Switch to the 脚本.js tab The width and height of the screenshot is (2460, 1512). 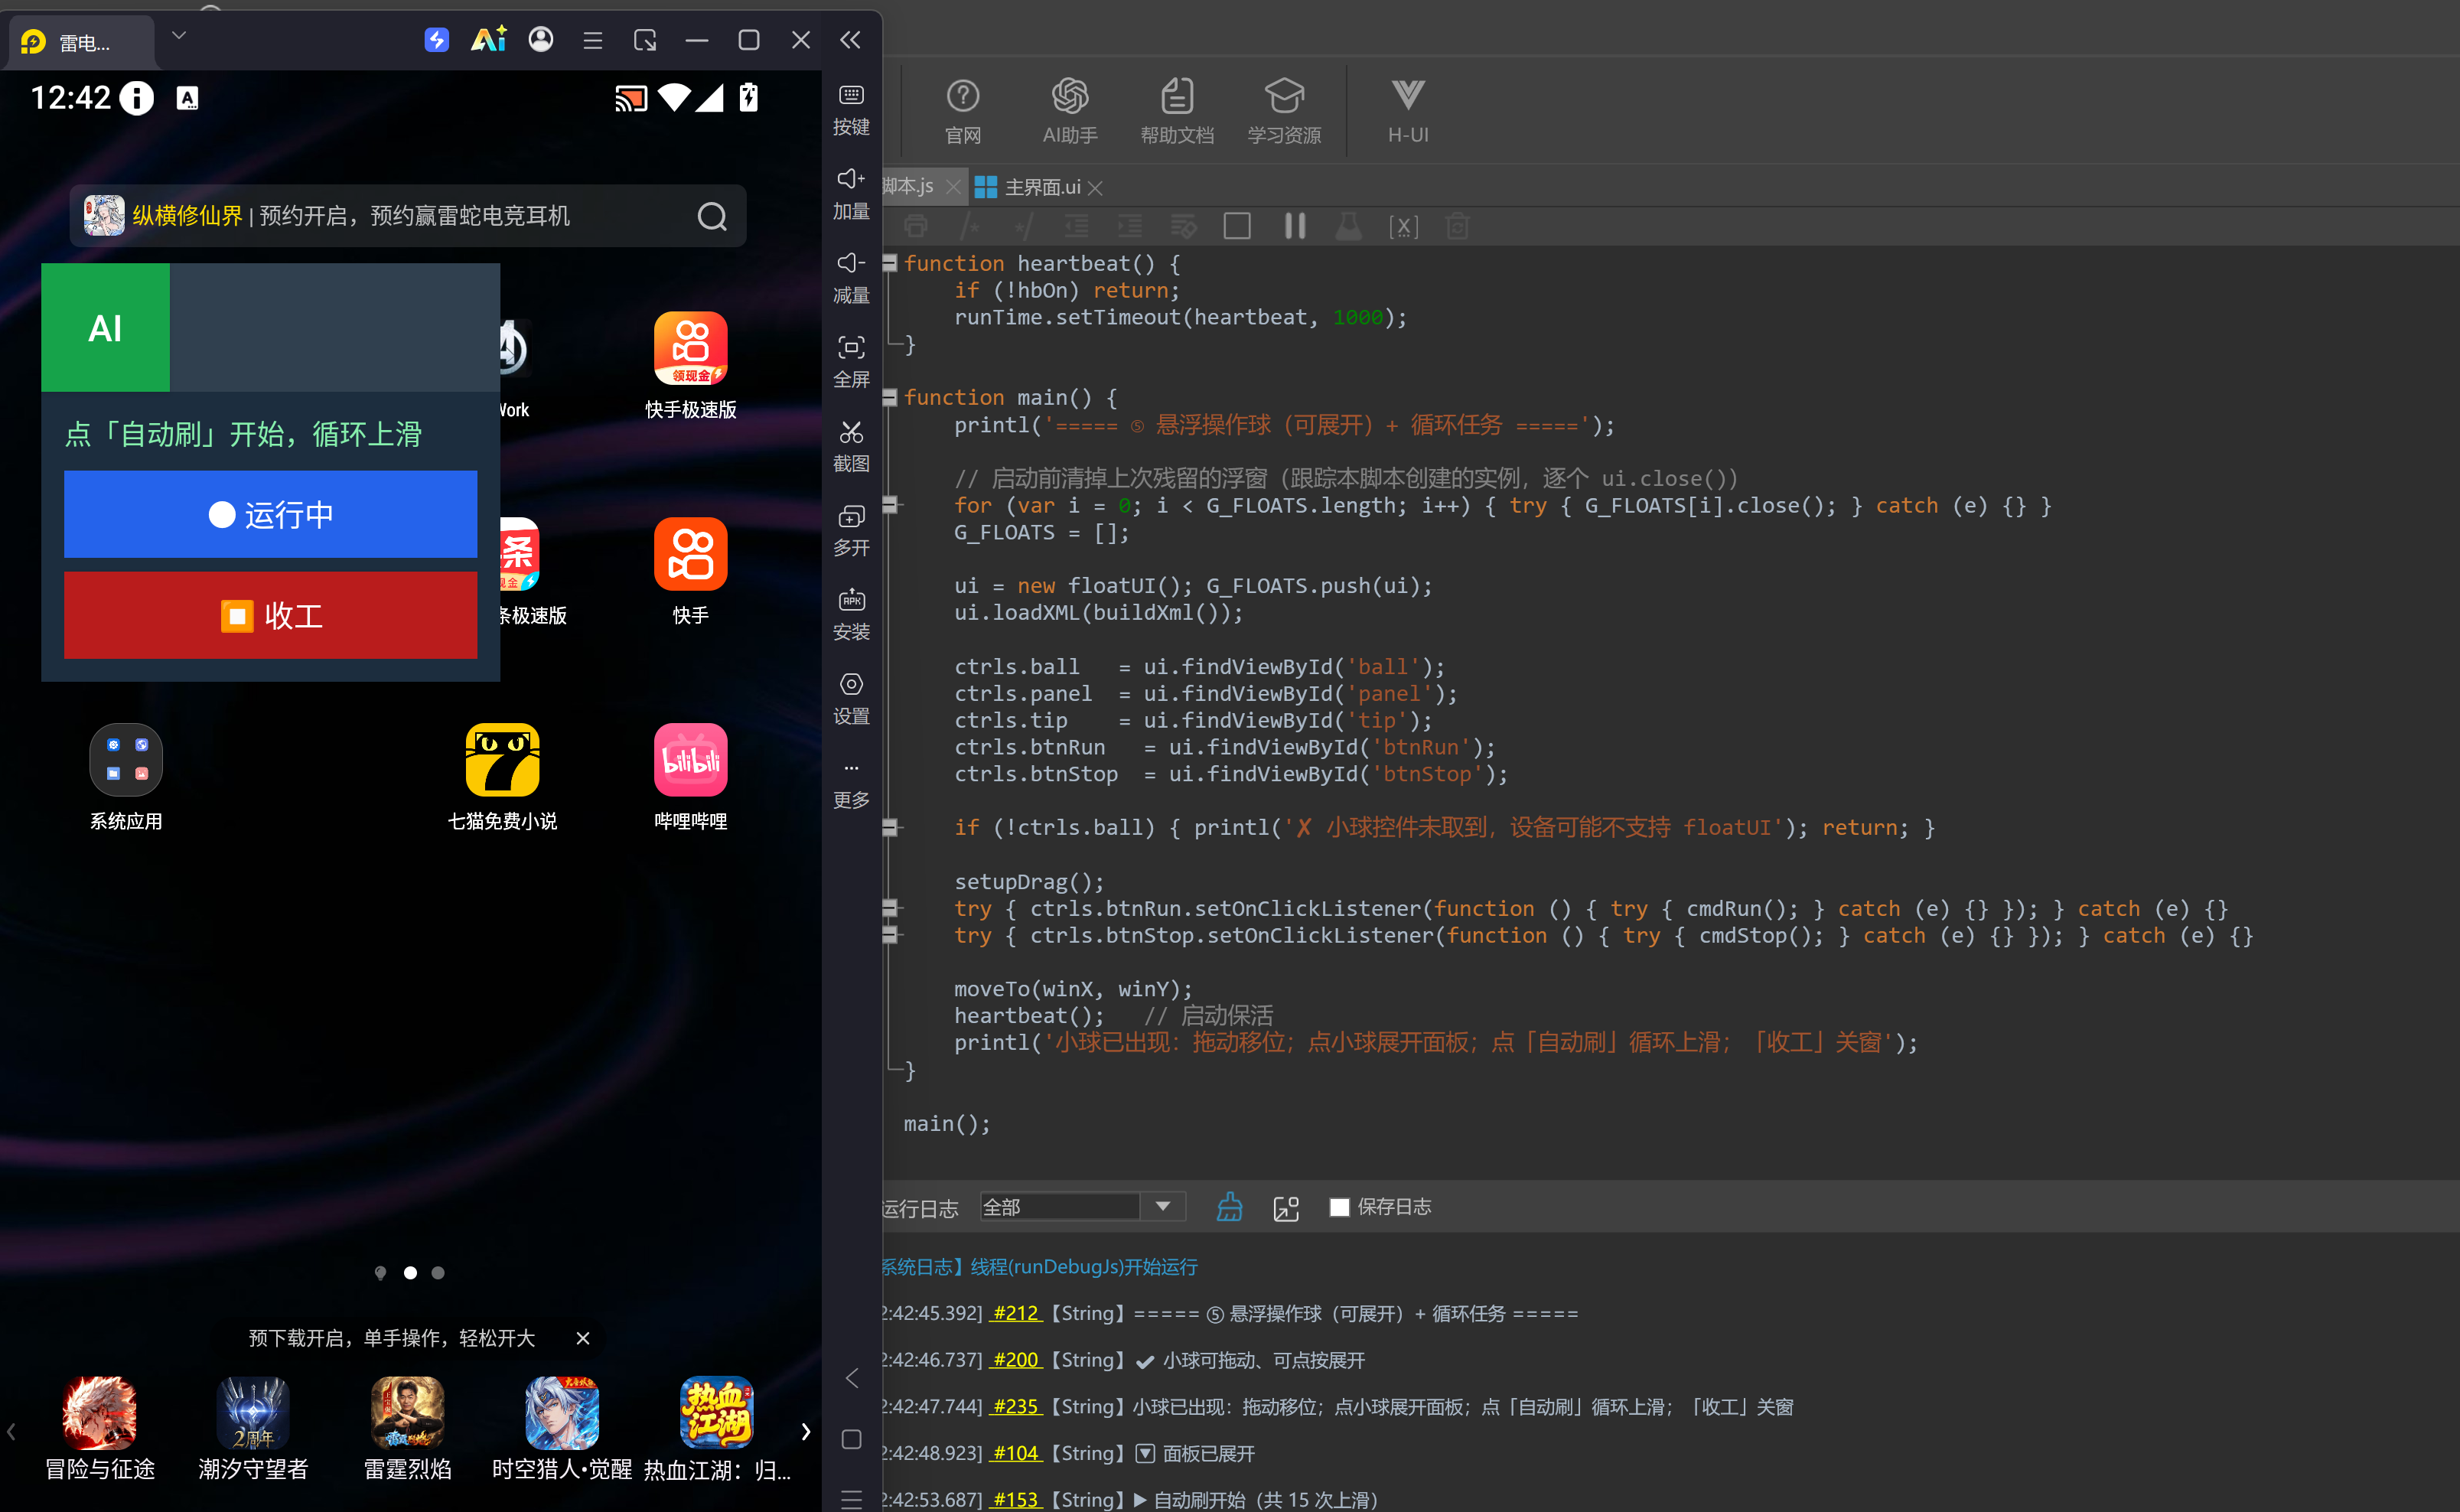click(908, 186)
